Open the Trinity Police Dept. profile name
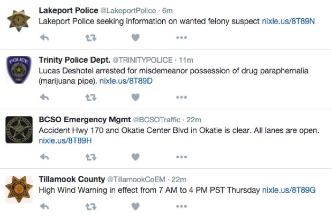Screen dimensions: 332x217 coord(74,60)
